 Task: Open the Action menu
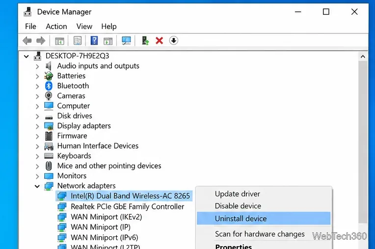(x=56, y=26)
